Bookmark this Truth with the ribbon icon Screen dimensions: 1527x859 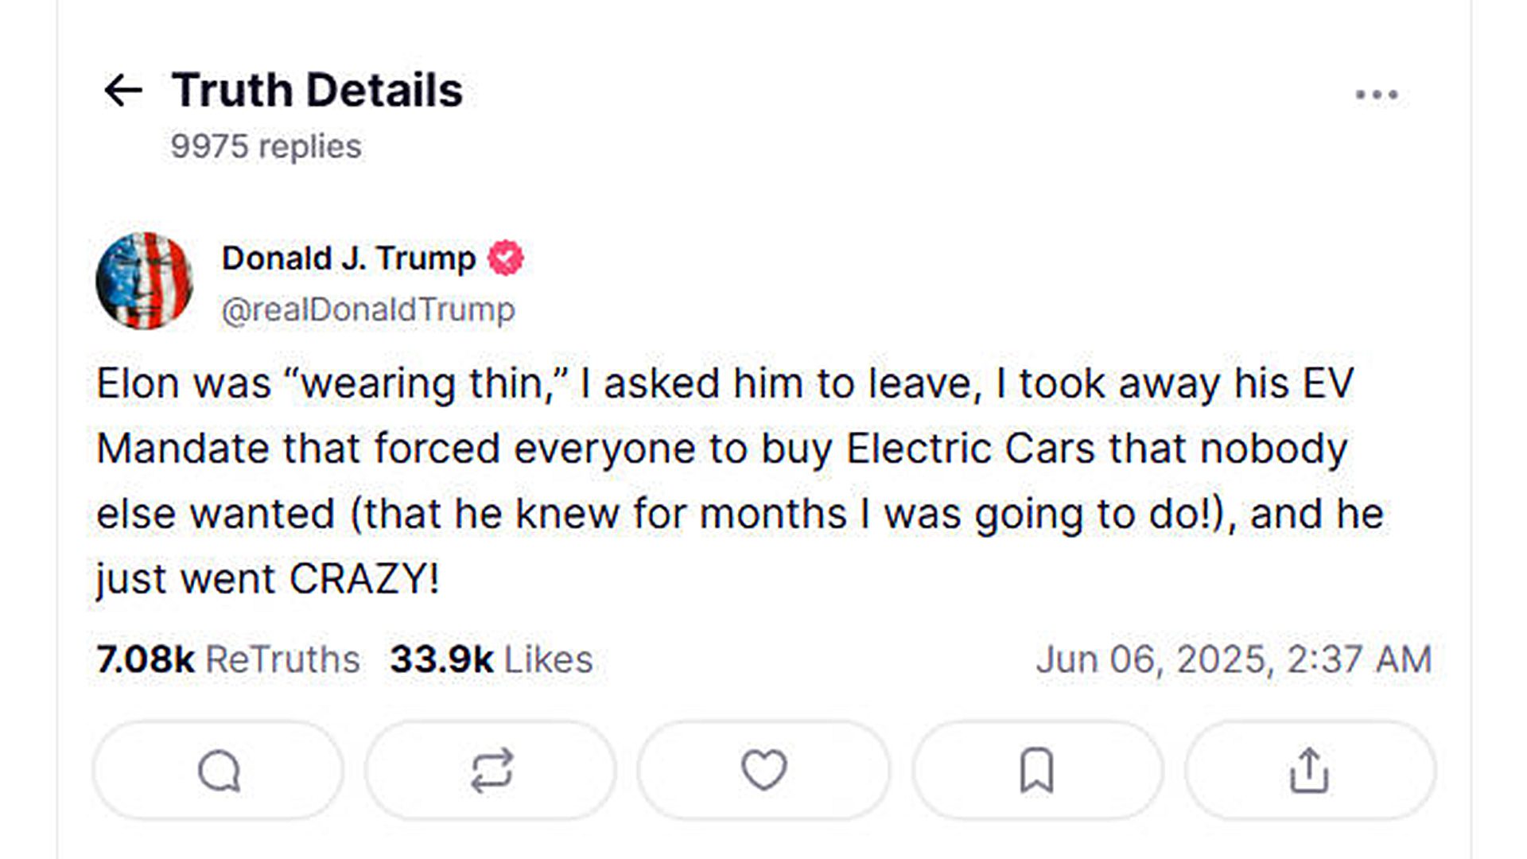pyautogui.click(x=1037, y=770)
